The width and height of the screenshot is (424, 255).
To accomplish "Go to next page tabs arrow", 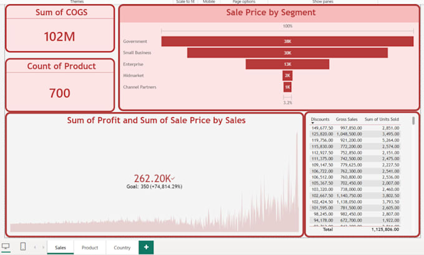I will coord(43,247).
